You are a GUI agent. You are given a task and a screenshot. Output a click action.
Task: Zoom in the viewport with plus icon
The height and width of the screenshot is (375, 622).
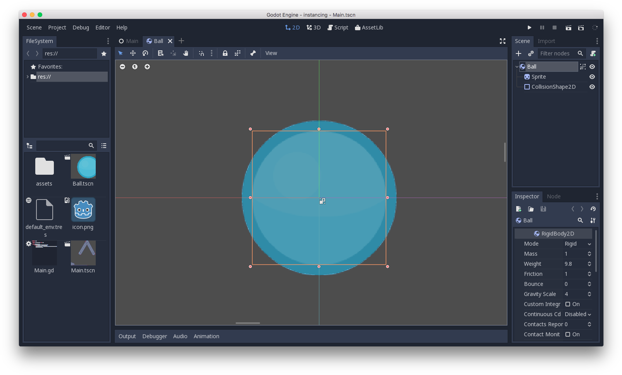click(147, 67)
